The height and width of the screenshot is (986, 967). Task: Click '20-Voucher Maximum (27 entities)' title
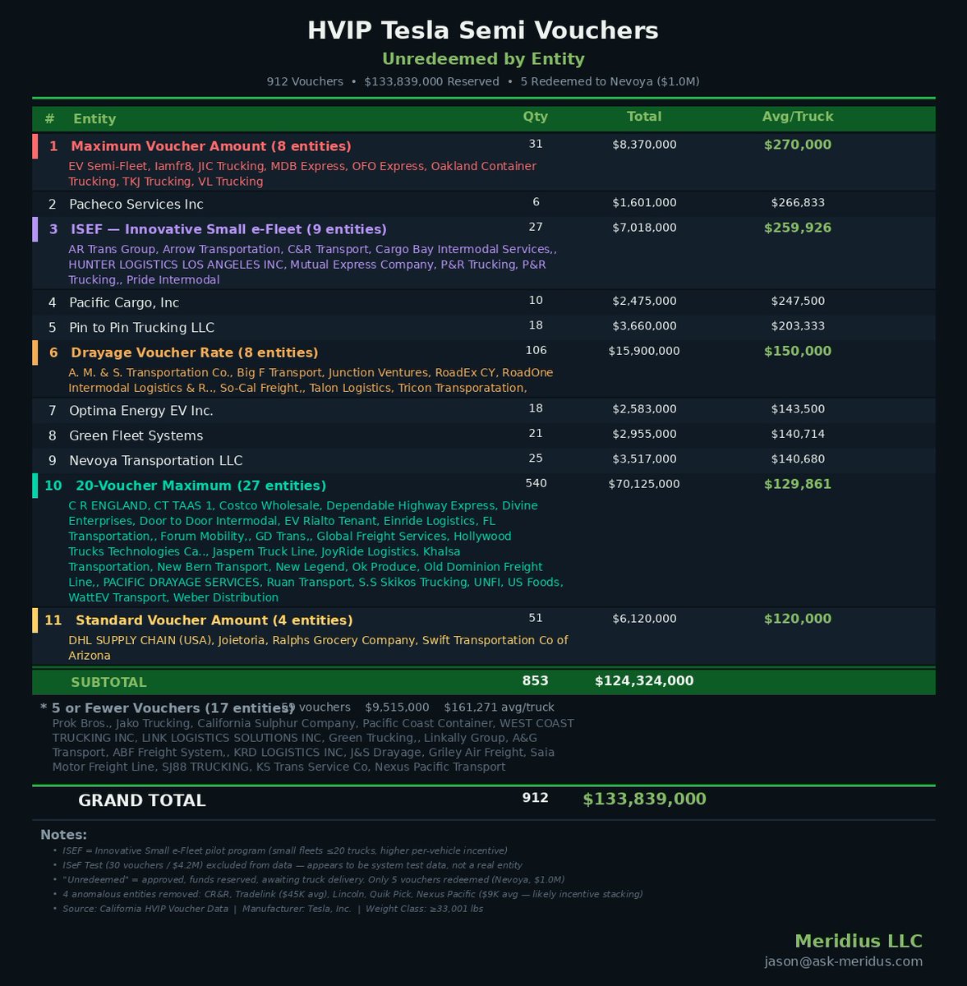pos(200,486)
